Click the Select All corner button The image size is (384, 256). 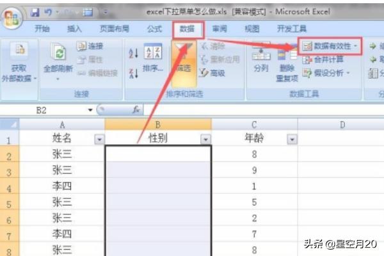tap(10, 124)
